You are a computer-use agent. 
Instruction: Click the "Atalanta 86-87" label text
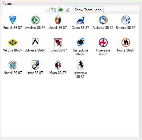(x=103, y=28)
